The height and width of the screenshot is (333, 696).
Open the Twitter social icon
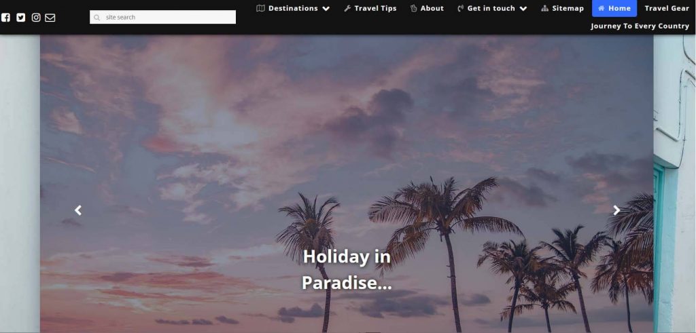(21, 17)
